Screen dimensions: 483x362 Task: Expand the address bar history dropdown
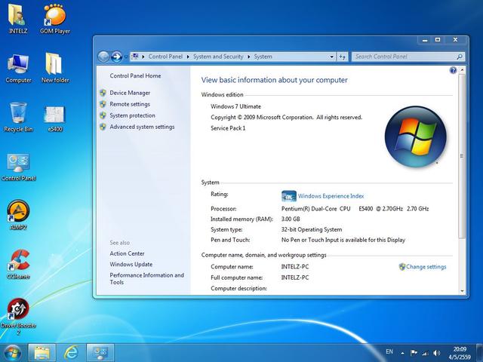331,57
